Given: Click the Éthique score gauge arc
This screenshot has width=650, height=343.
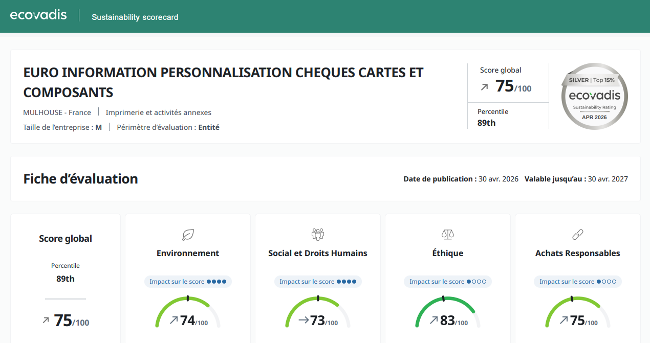Looking at the screenshot, I should [x=448, y=311].
